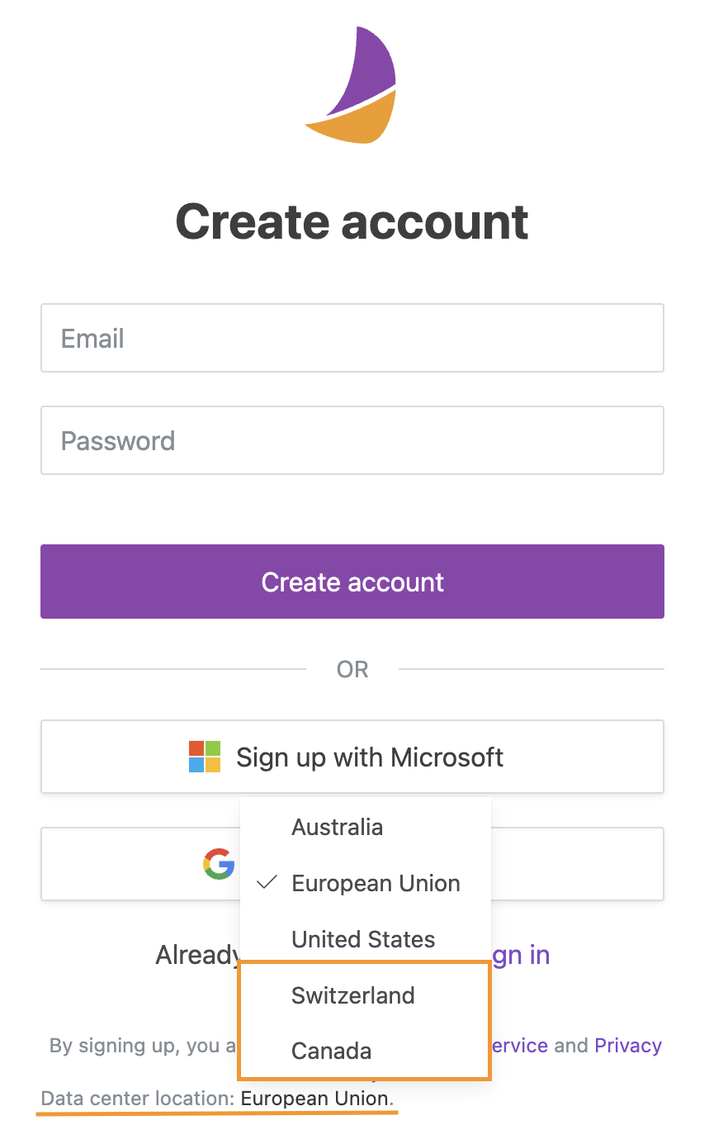Focus the Email input field
The height and width of the screenshot is (1144, 709).
coord(352,338)
